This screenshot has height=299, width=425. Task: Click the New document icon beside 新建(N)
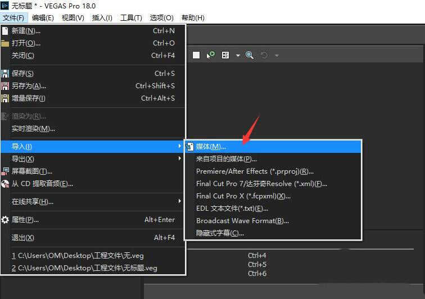pos(5,31)
